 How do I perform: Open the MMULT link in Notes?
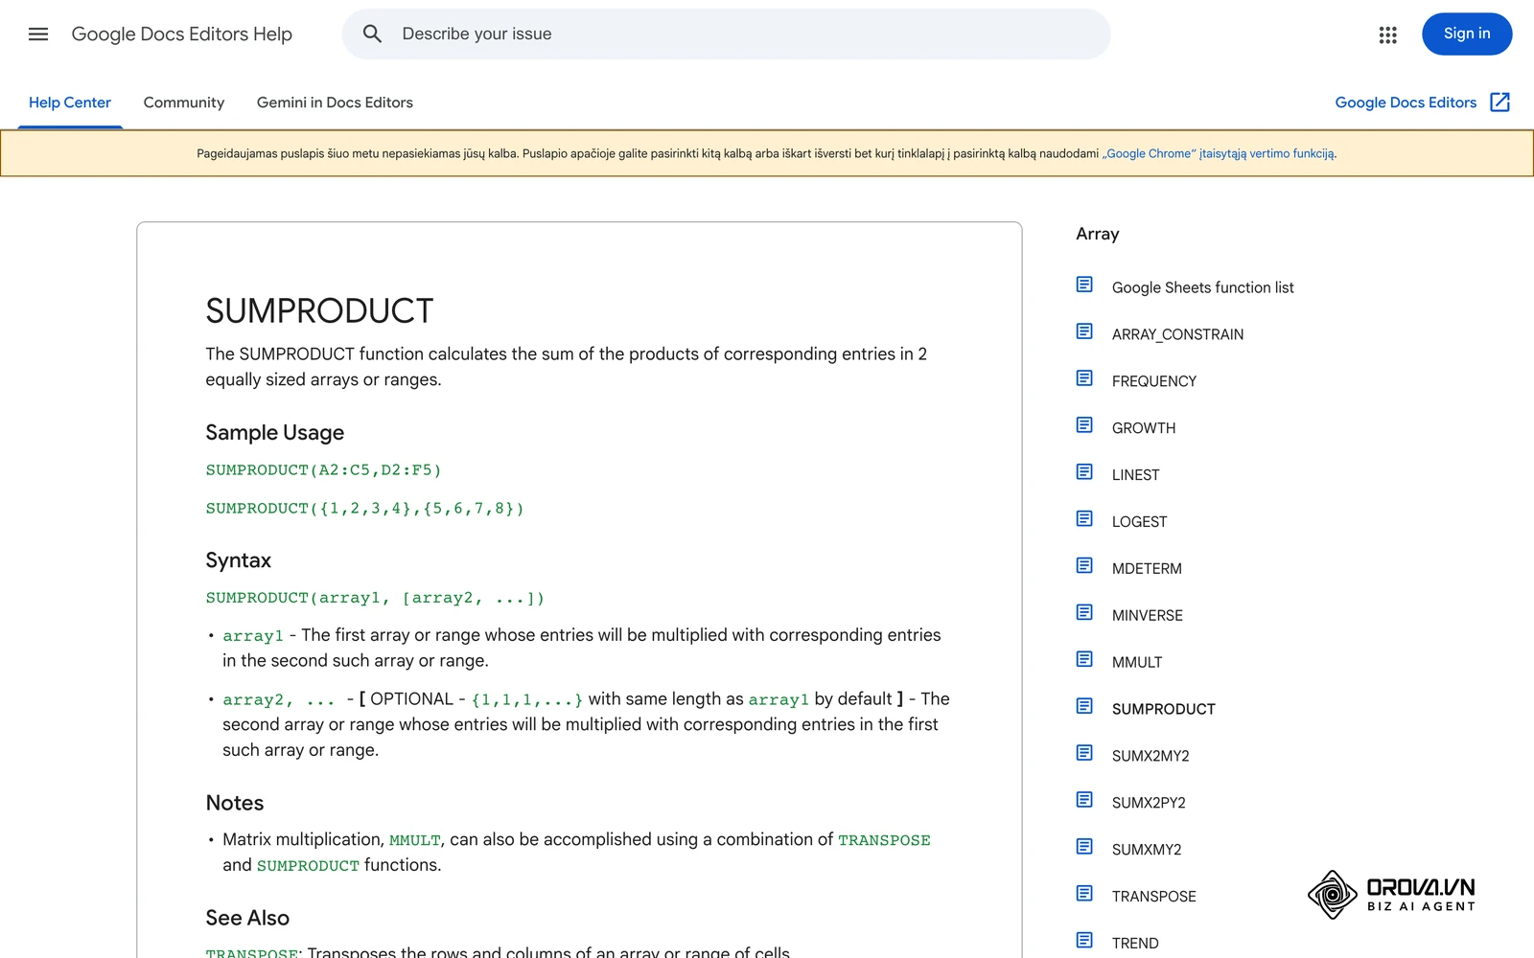pos(415,840)
